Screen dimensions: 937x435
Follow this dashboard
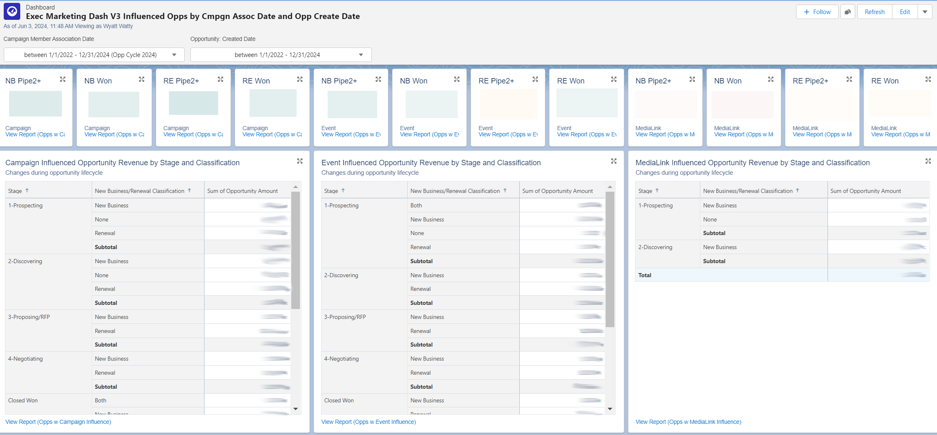(817, 12)
